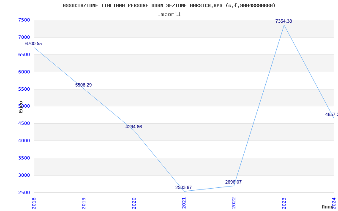The image size is (338, 211).
Task: Click data label 4294.86
Action: click(134, 127)
